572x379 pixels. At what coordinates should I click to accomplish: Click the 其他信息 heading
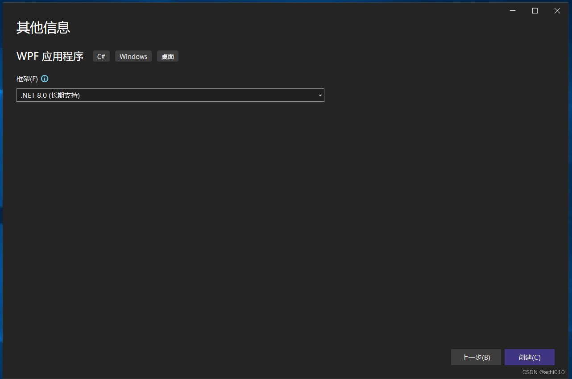pos(43,28)
